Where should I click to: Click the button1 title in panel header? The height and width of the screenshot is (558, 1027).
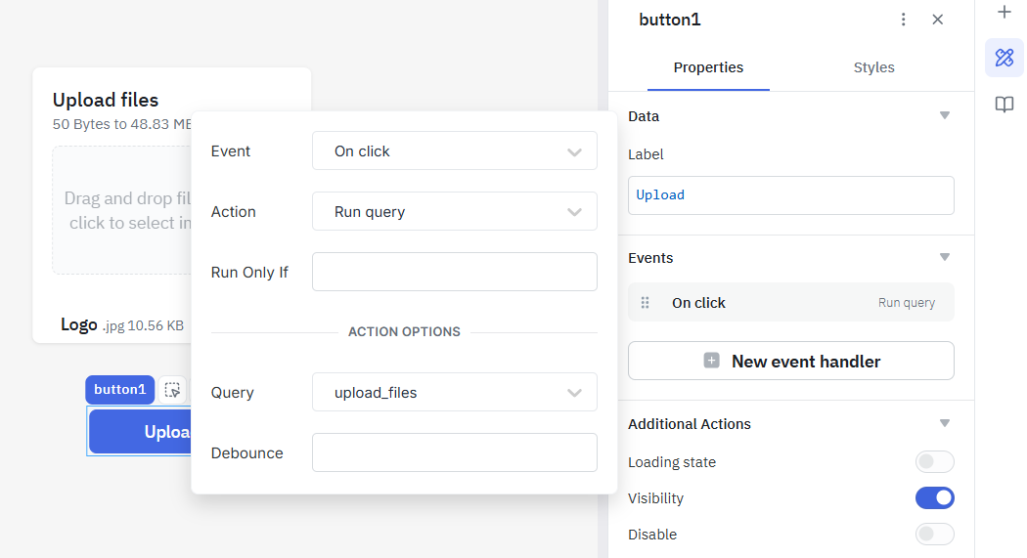click(x=669, y=20)
